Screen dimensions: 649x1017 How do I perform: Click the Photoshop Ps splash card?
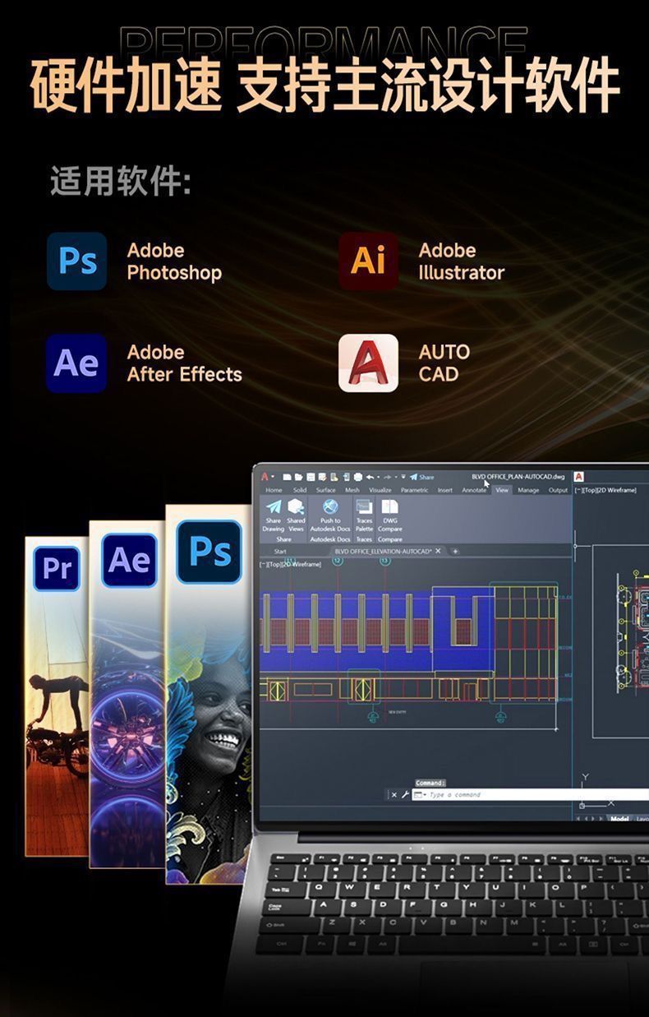pyautogui.click(x=209, y=694)
